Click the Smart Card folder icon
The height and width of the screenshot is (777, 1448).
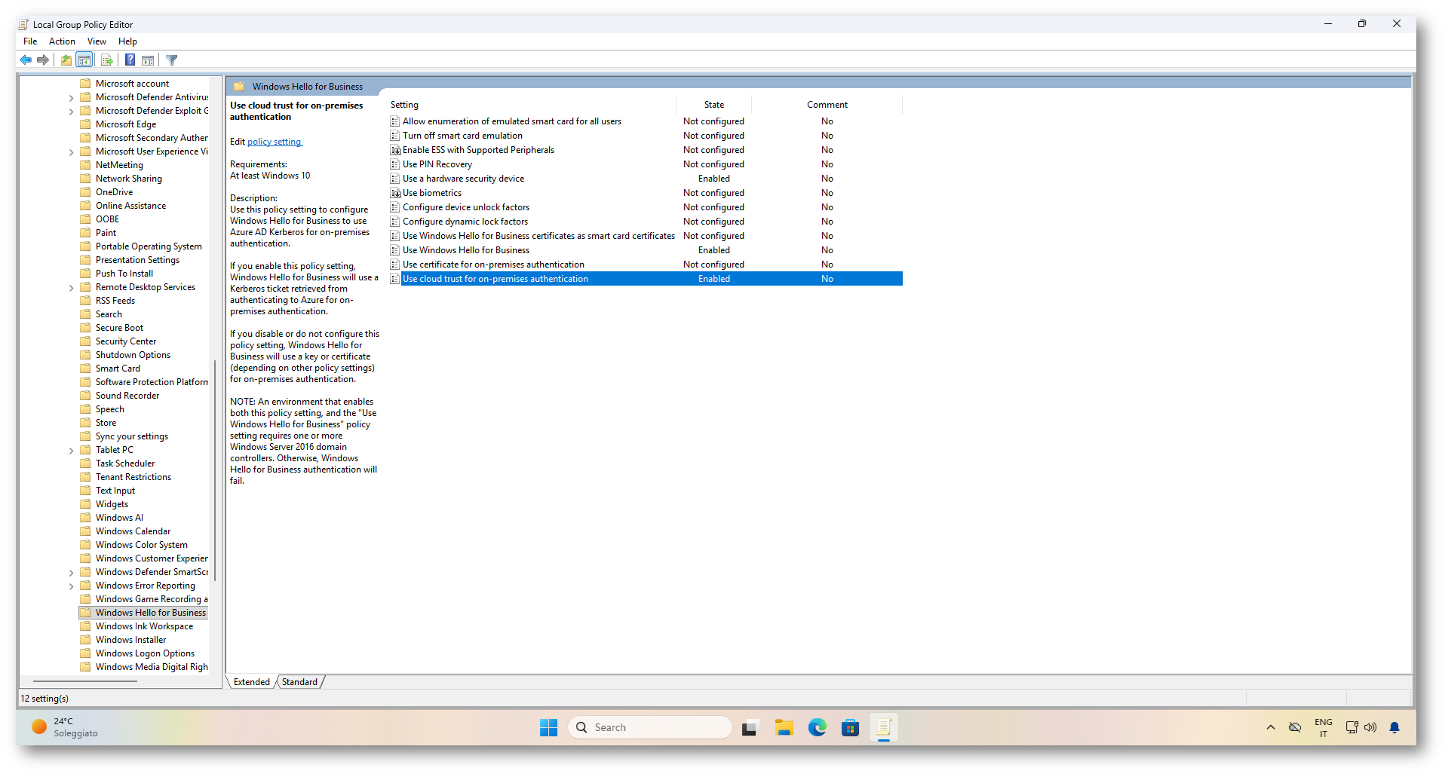85,369
